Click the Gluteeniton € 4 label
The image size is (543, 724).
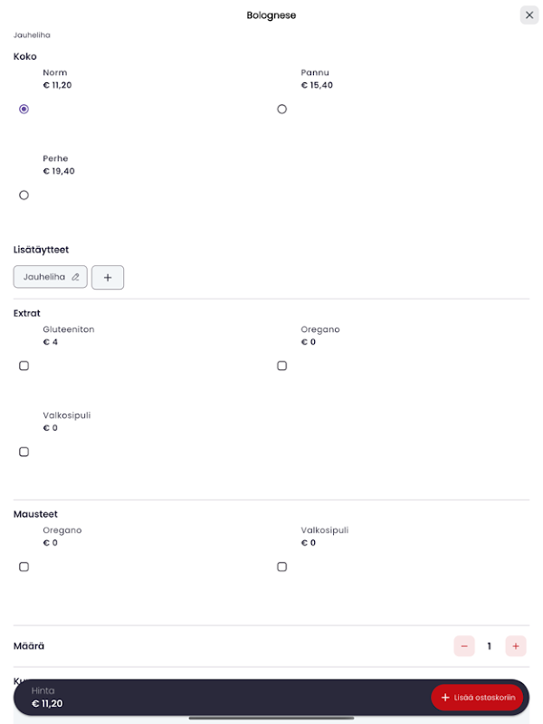point(68,336)
